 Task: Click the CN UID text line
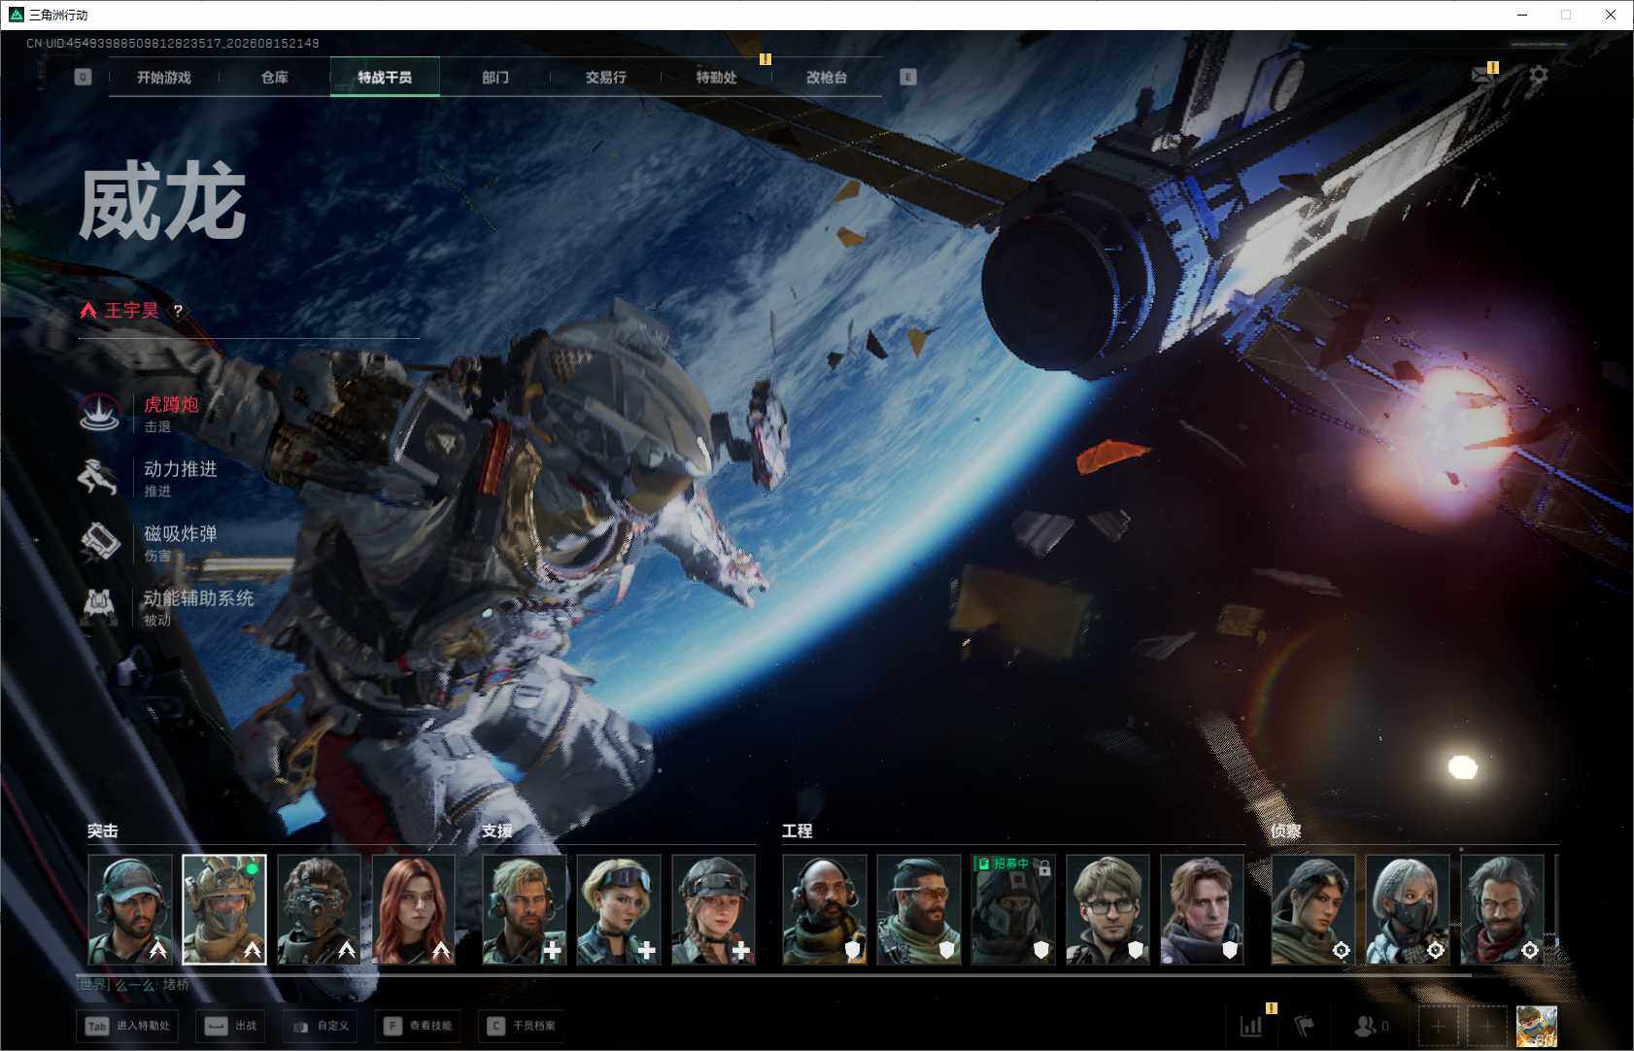click(173, 44)
